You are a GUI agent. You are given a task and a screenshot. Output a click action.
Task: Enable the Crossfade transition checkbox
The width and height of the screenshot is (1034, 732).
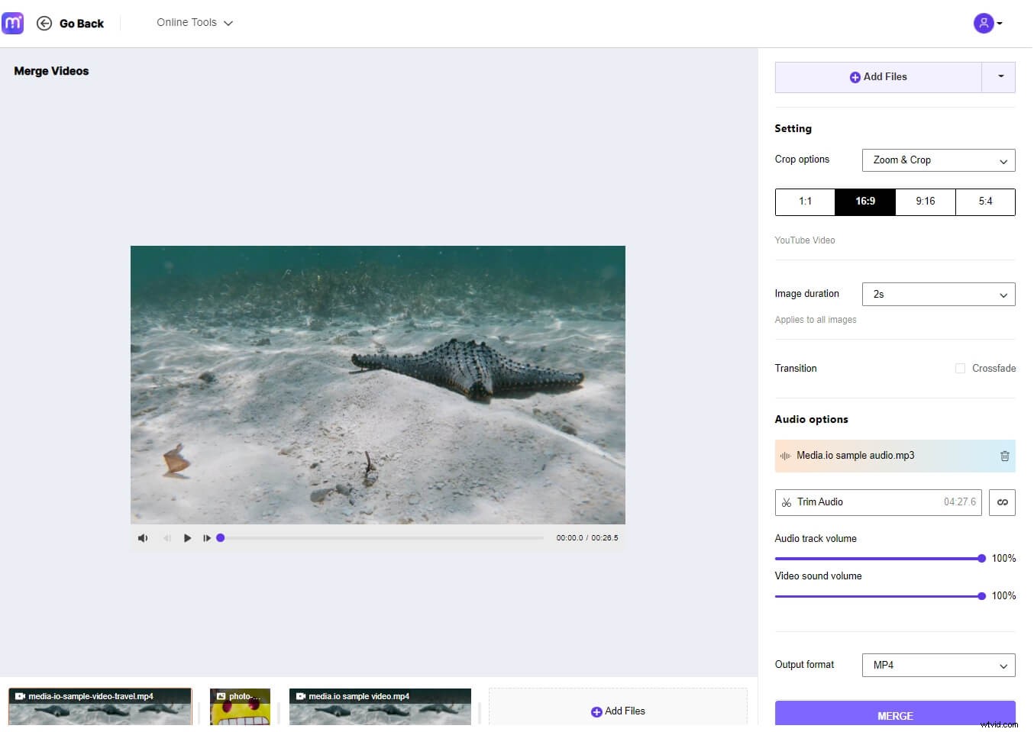(960, 368)
